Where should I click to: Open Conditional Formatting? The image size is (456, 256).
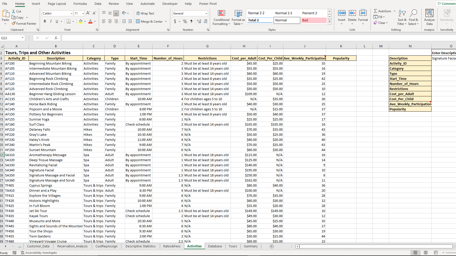click(x=221, y=18)
